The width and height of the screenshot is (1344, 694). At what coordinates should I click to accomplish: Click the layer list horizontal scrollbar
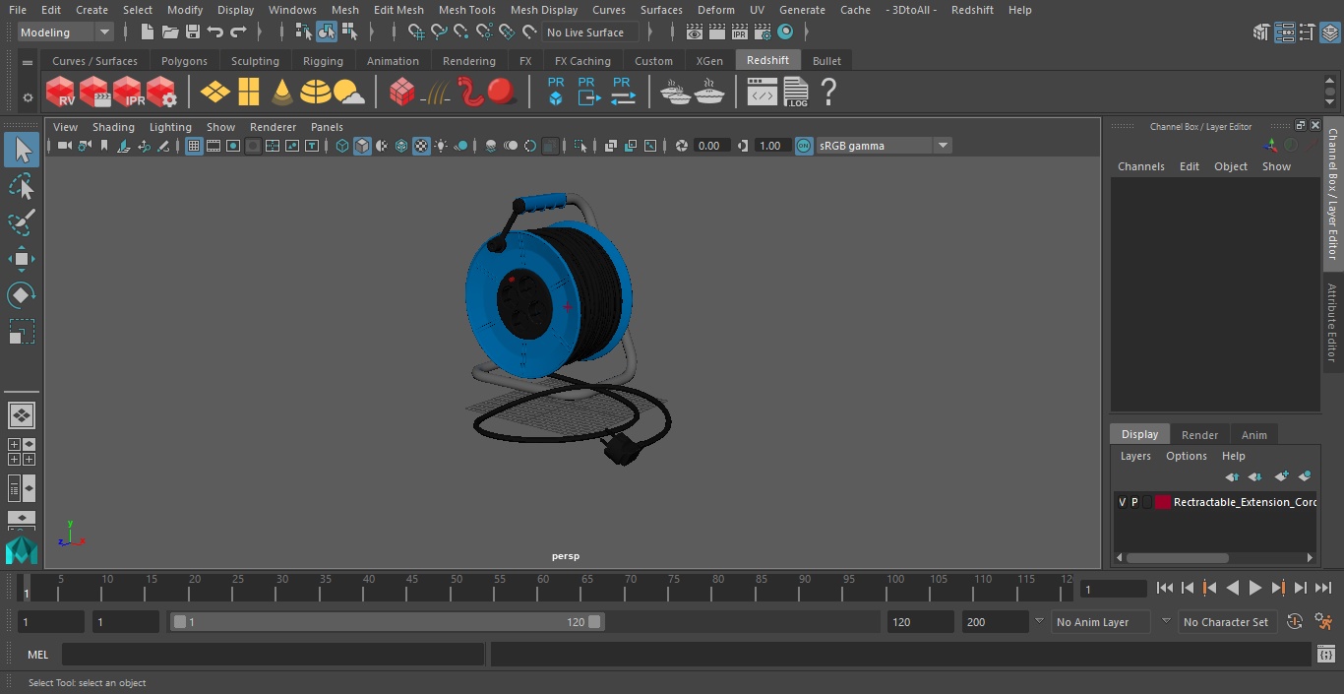point(1177,557)
